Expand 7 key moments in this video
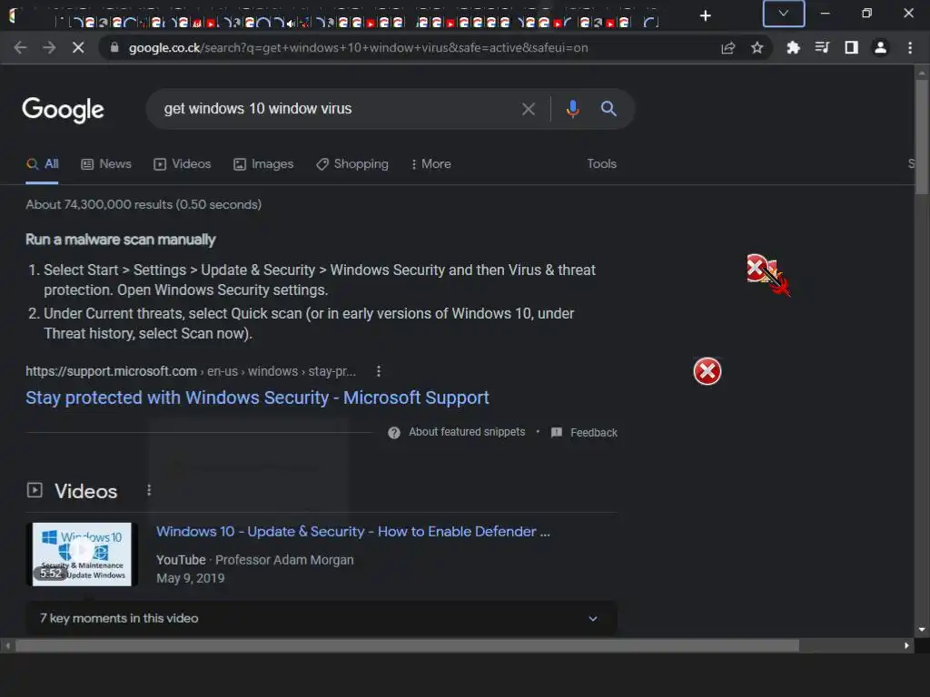The image size is (930, 697). [321, 618]
